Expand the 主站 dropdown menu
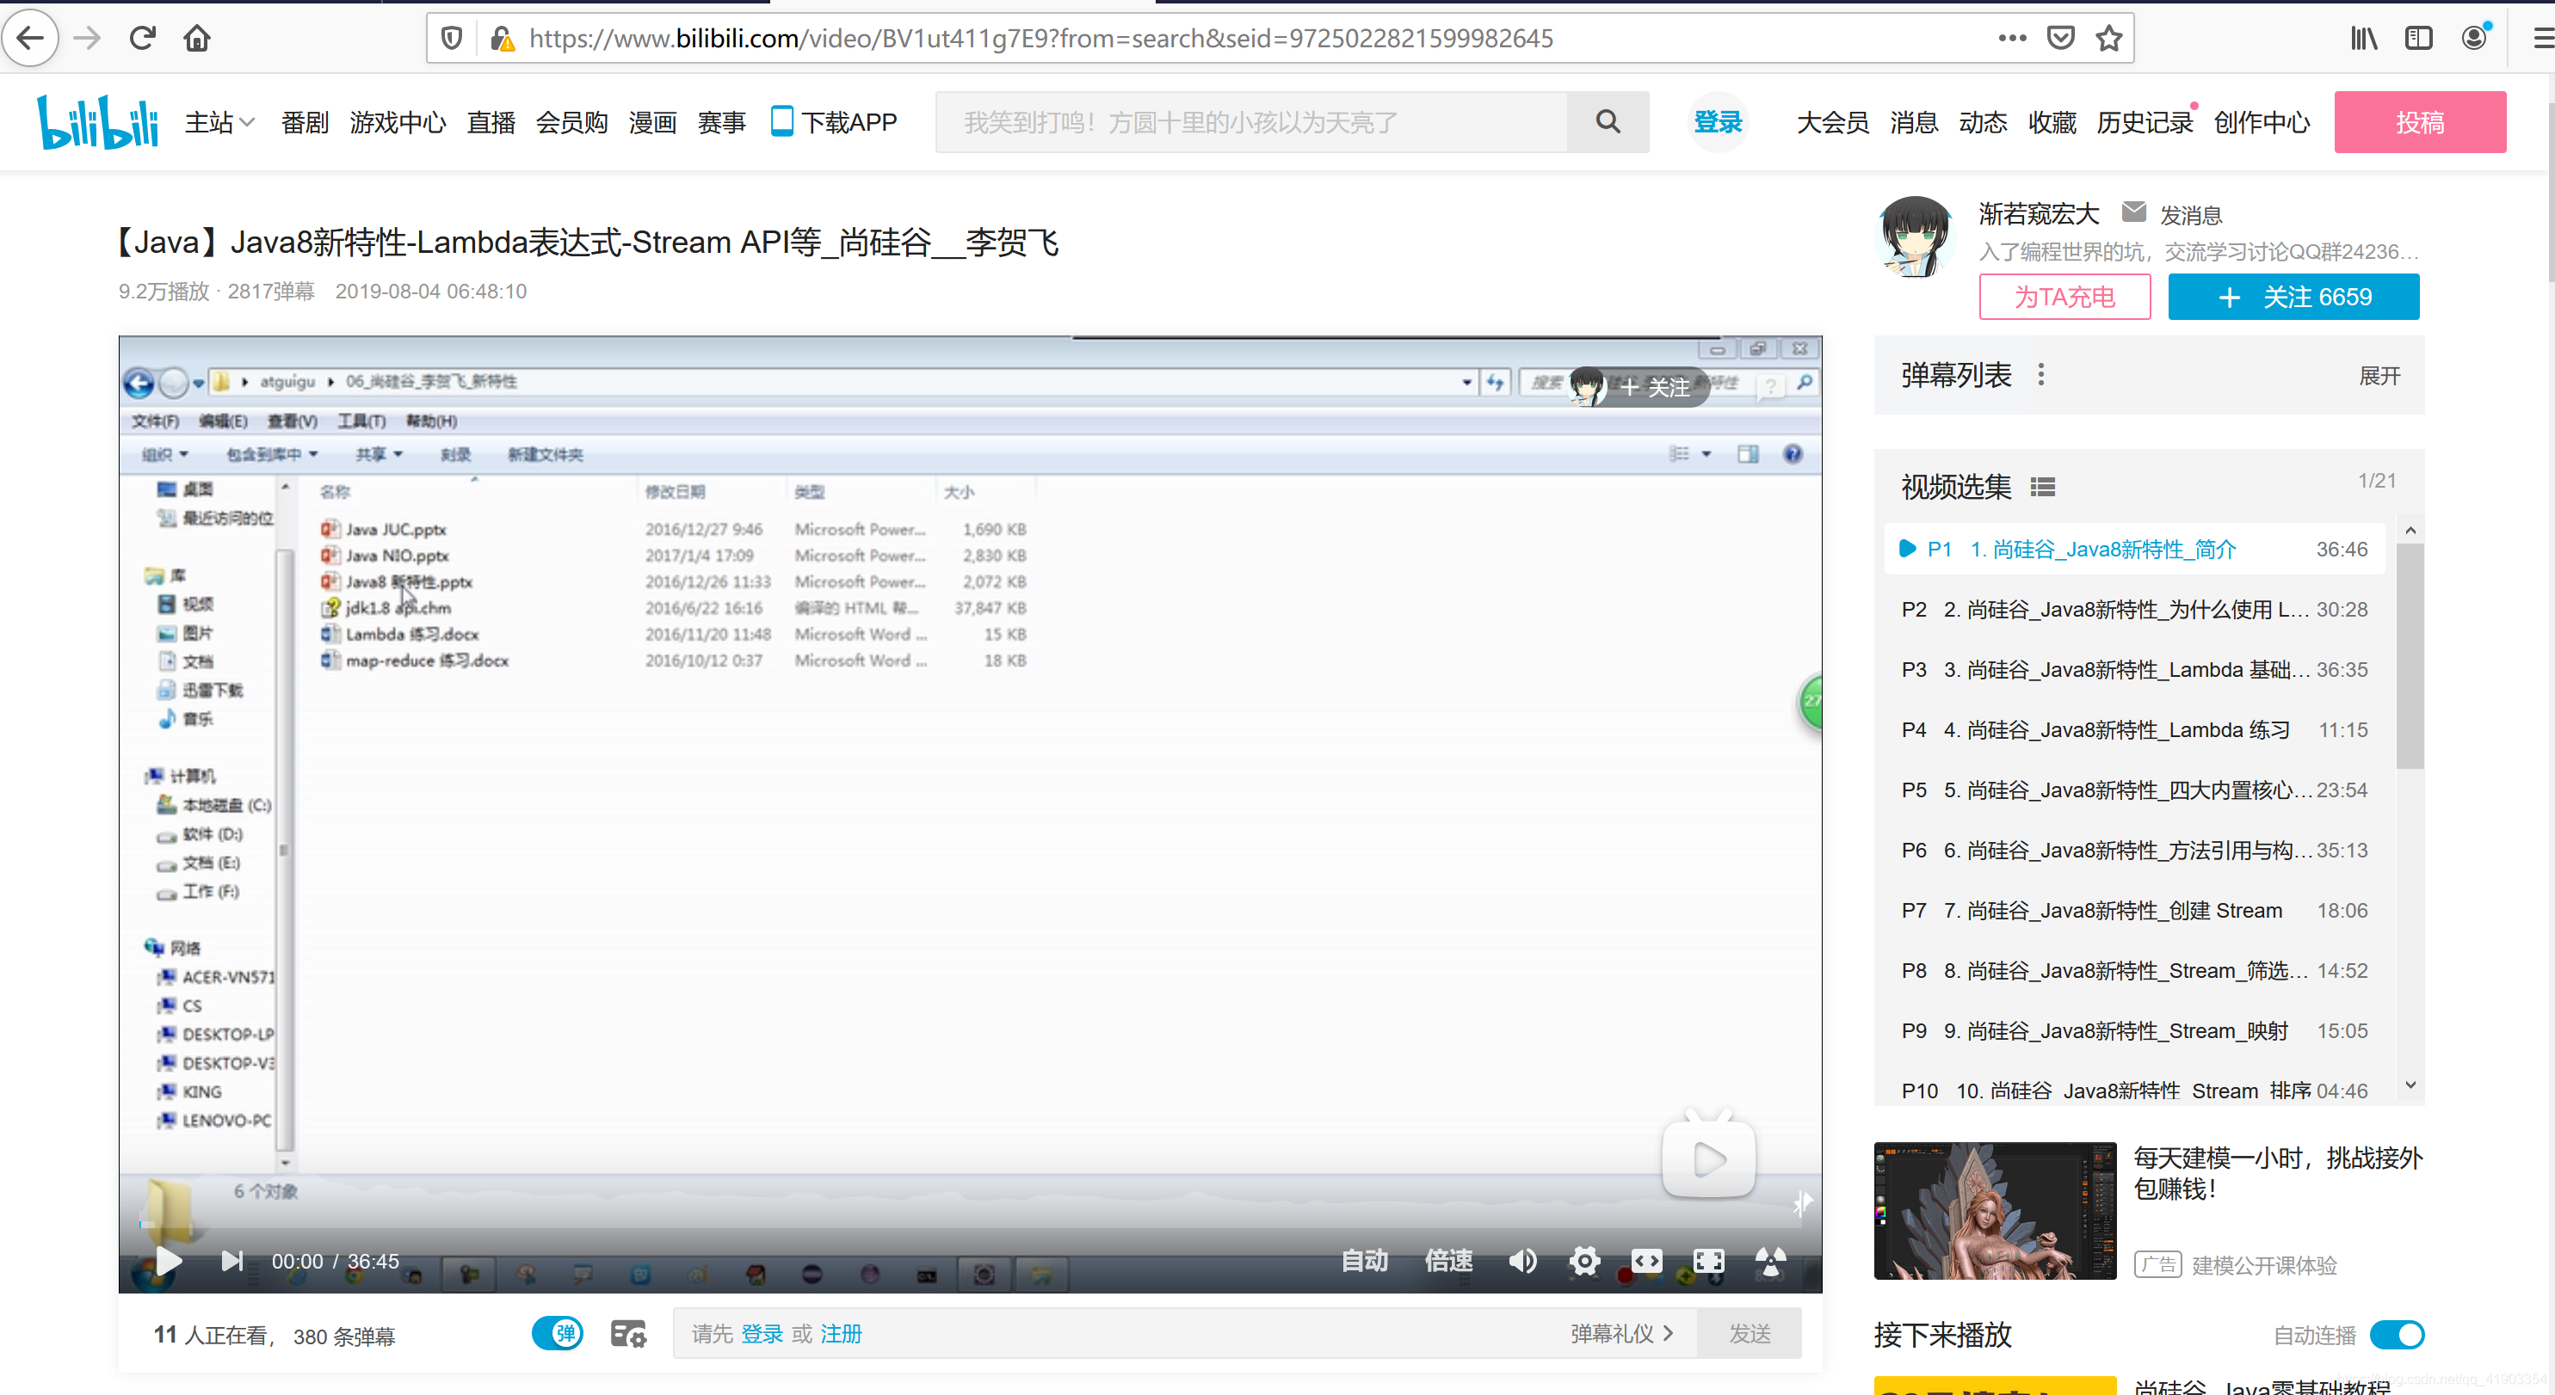The height and width of the screenshot is (1395, 2555). point(220,122)
